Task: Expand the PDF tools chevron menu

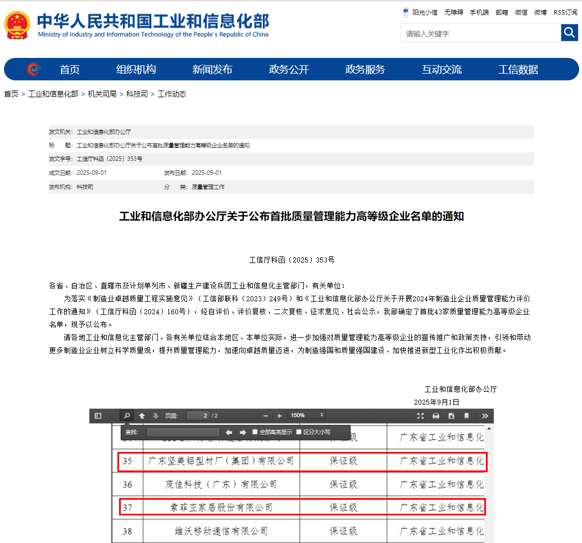Action: 485,416
